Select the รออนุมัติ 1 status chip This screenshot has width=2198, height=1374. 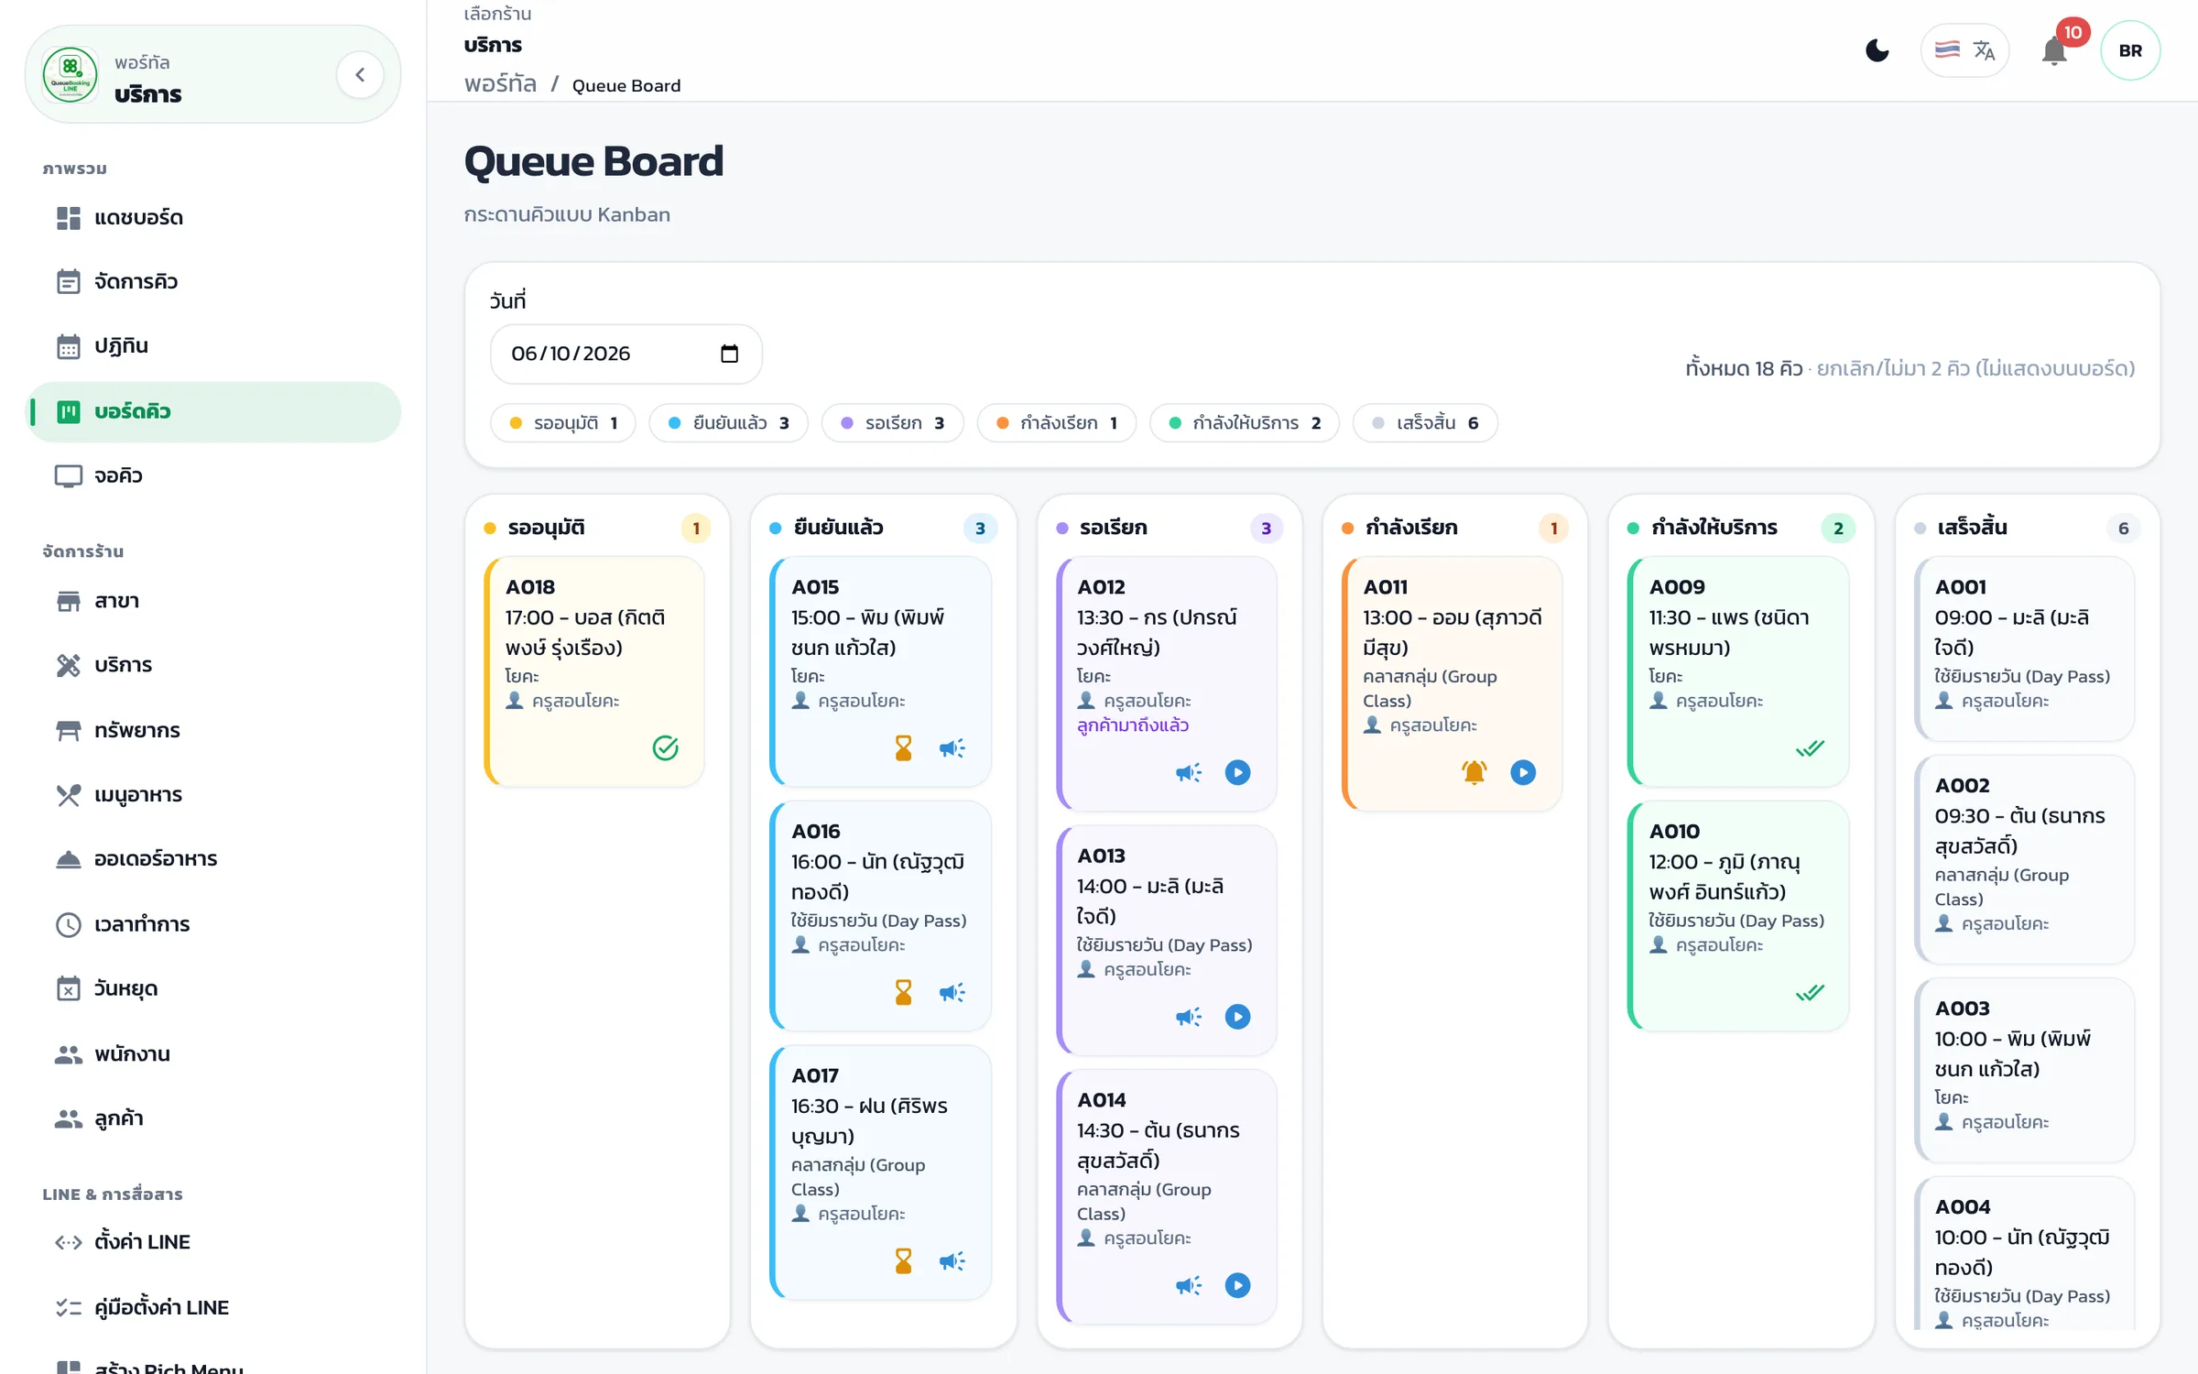[563, 423]
